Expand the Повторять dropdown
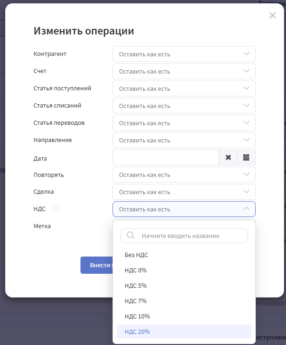This screenshot has height=345, width=286. point(184,175)
